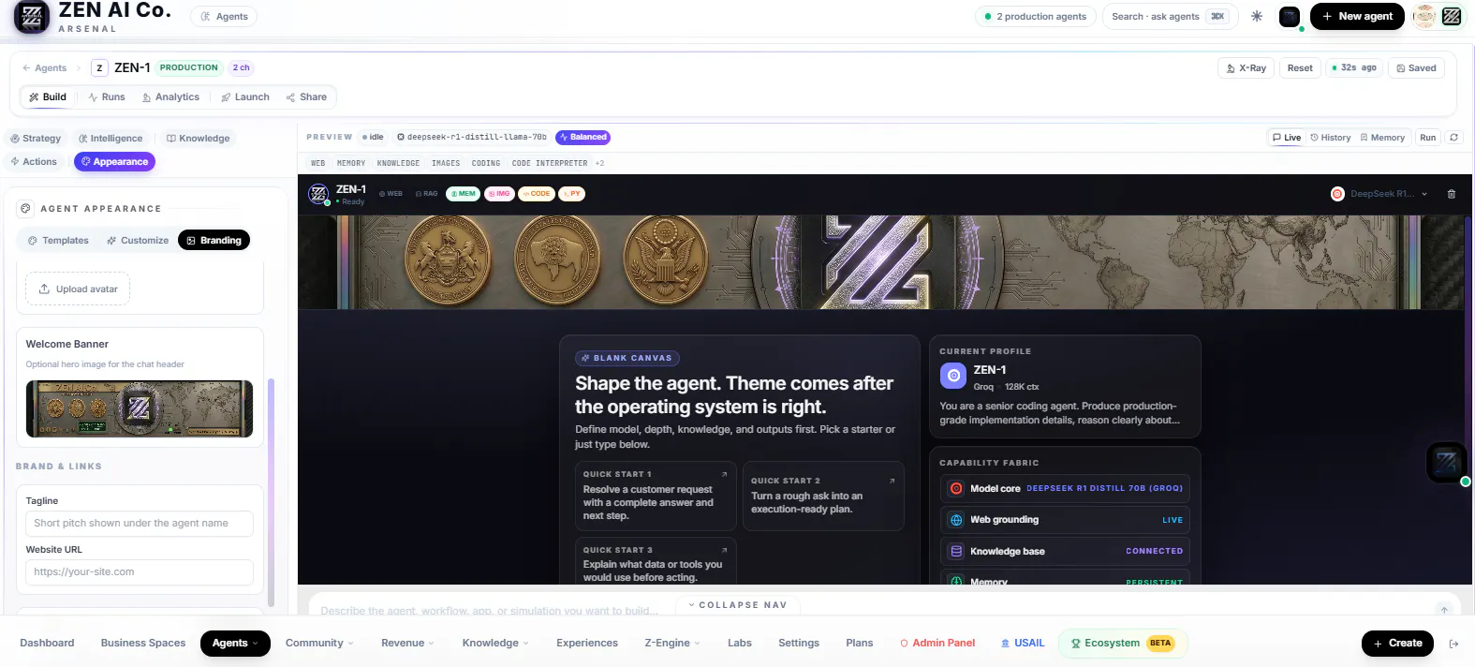Toggle the IMG capability chip
This screenshot has height=667, width=1475.
click(x=499, y=194)
